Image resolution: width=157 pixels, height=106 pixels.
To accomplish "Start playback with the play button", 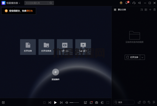I will (55, 103).
